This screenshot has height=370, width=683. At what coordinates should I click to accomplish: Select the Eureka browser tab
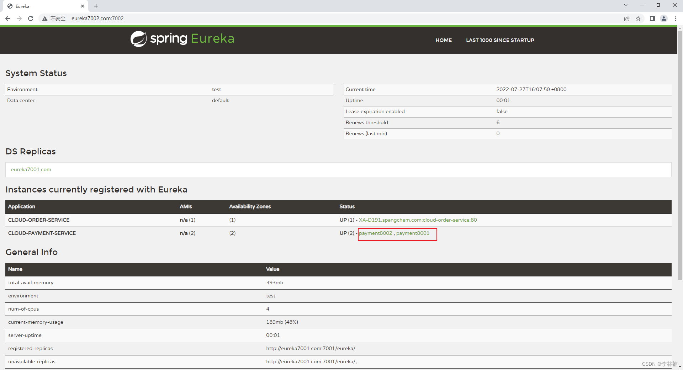(46, 6)
